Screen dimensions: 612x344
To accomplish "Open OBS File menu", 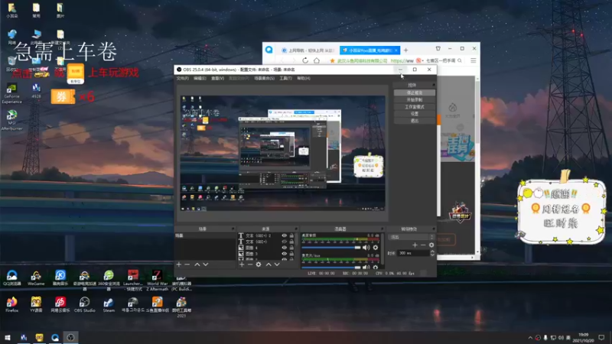I will (182, 79).
